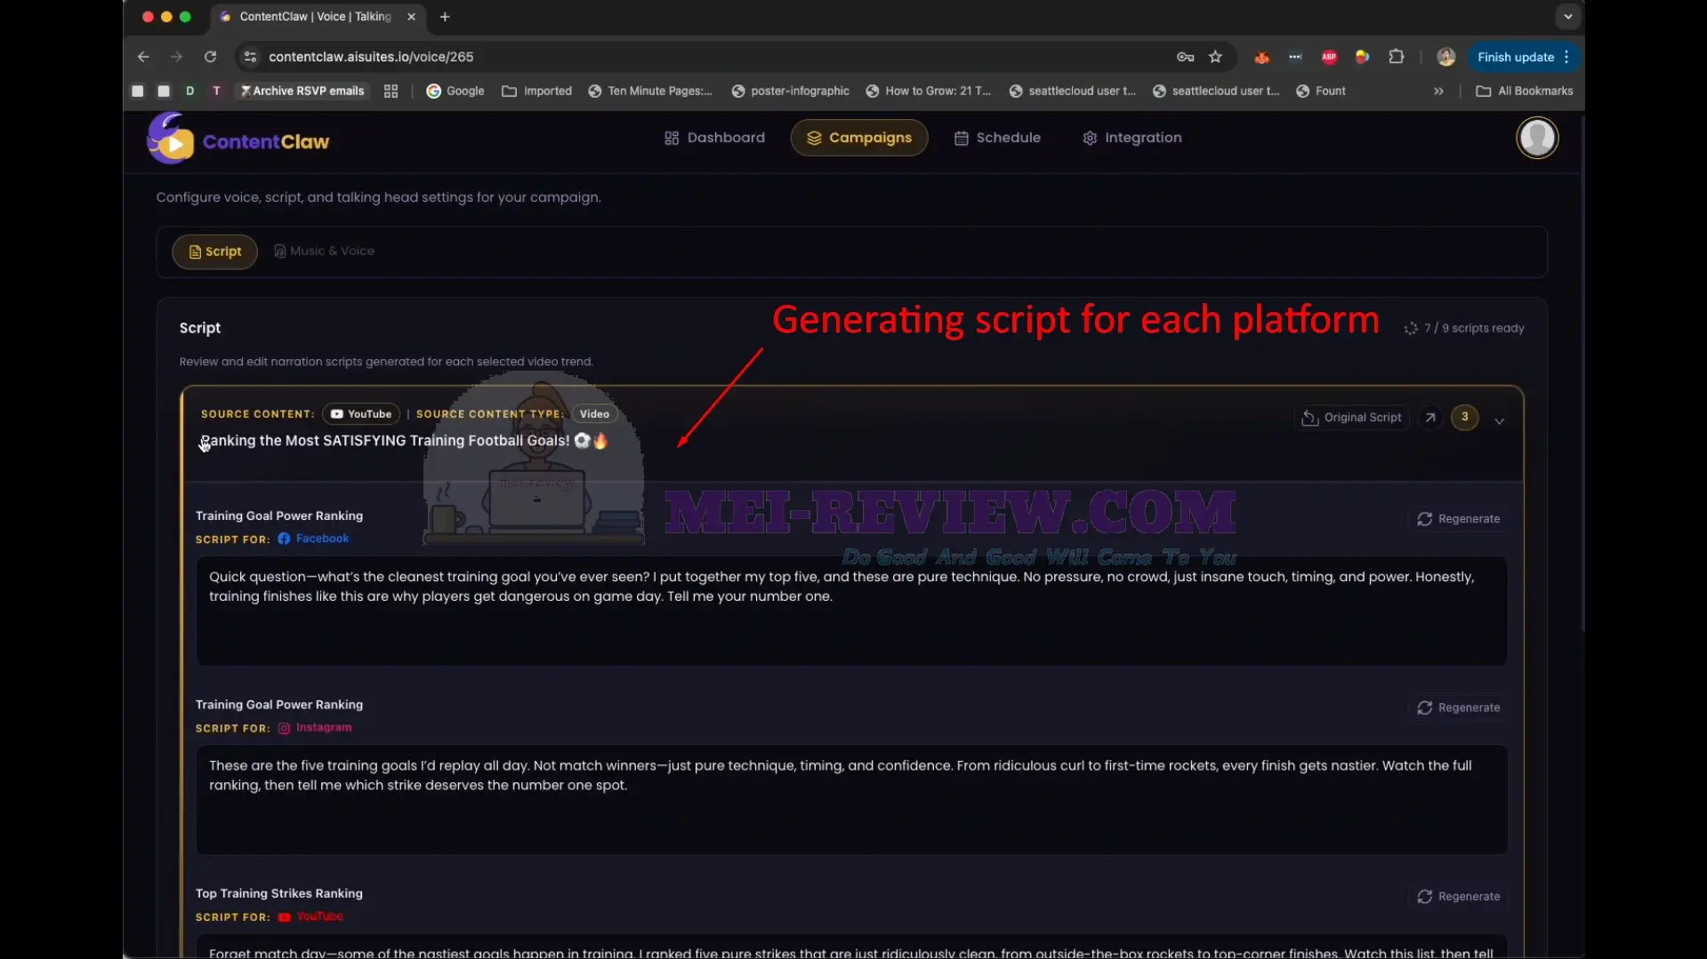Image resolution: width=1707 pixels, height=959 pixels.
Task: Open the Google bookmark
Action: click(455, 92)
